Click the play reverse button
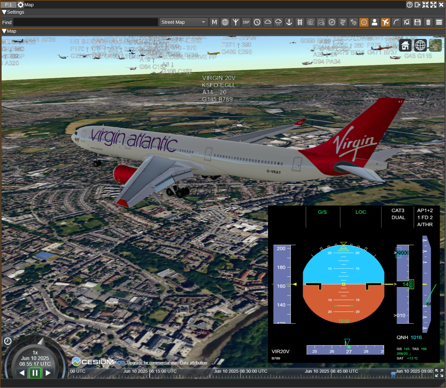Viewport: 446px width, 388px height. (22, 373)
